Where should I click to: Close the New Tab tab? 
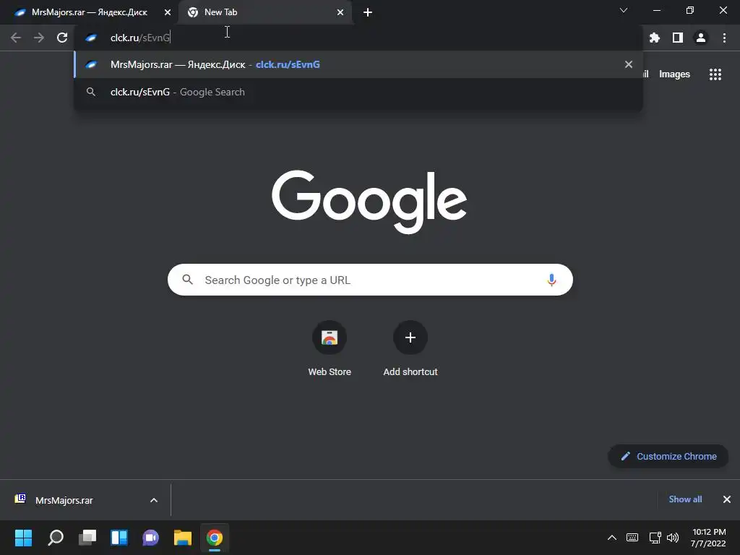[340, 13]
